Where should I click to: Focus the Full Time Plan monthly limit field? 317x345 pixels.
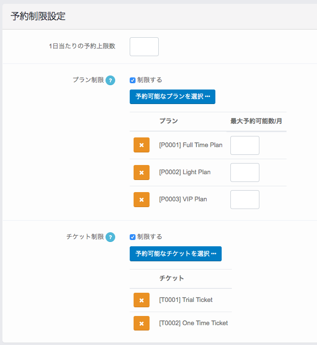point(244,145)
